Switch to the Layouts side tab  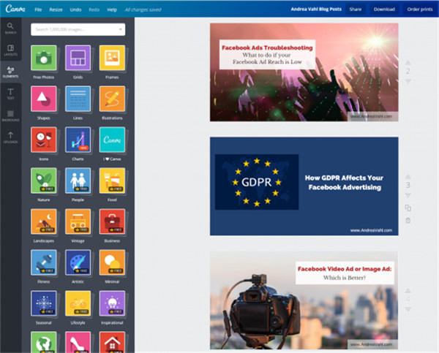tap(11, 50)
